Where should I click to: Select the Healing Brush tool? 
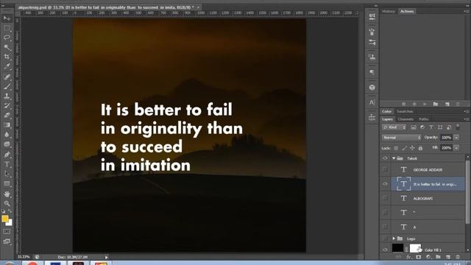(x=7, y=77)
